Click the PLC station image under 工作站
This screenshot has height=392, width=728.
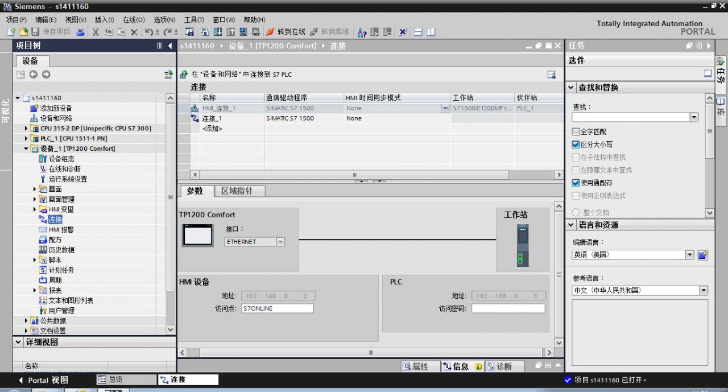pos(523,245)
